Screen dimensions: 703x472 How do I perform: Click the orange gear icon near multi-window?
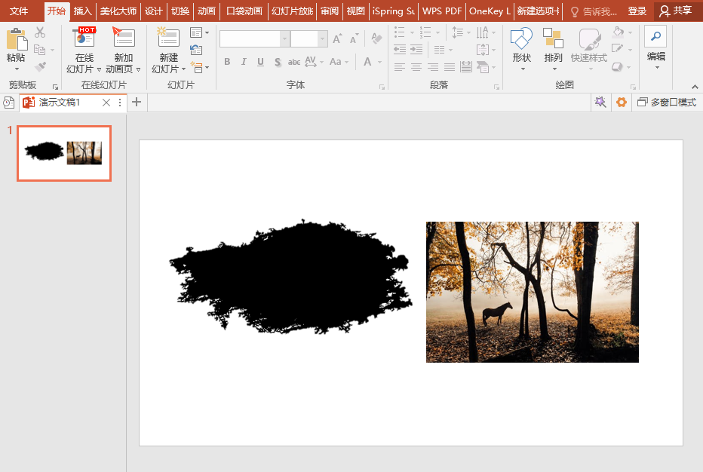[622, 103]
